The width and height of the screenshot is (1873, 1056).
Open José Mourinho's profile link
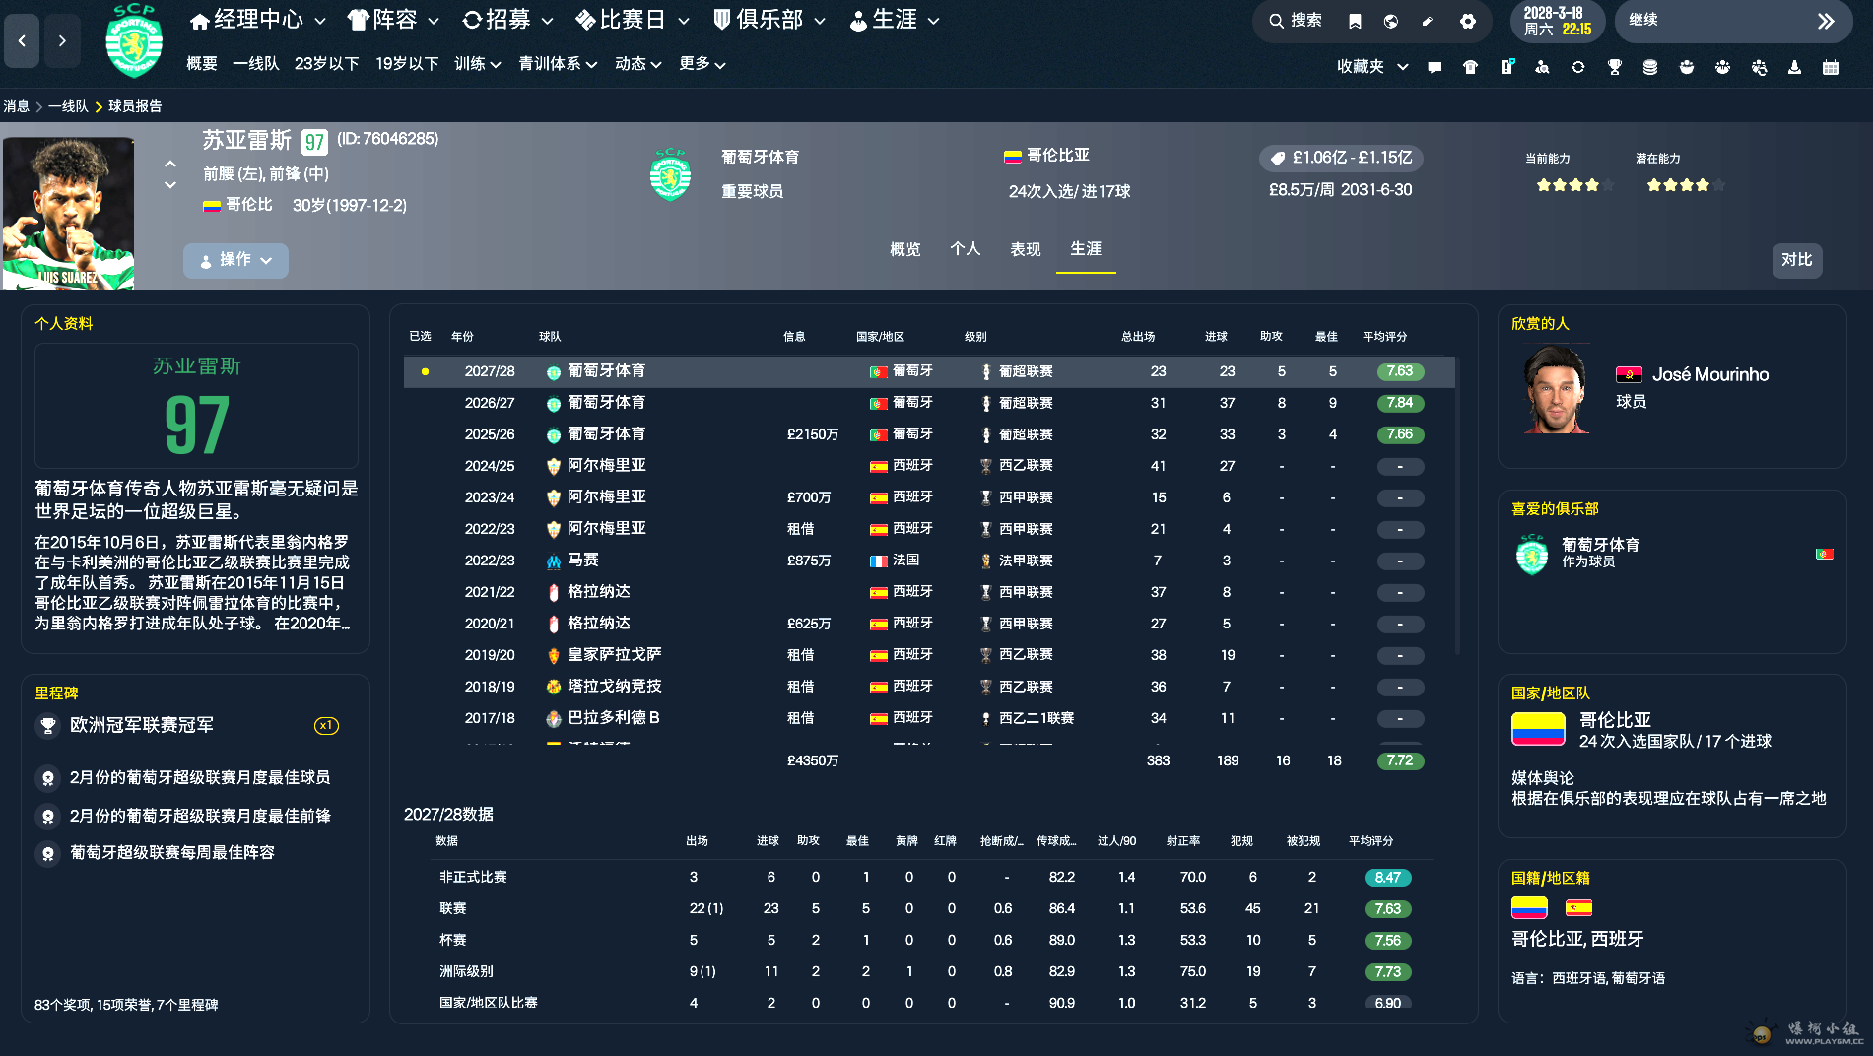click(1710, 375)
